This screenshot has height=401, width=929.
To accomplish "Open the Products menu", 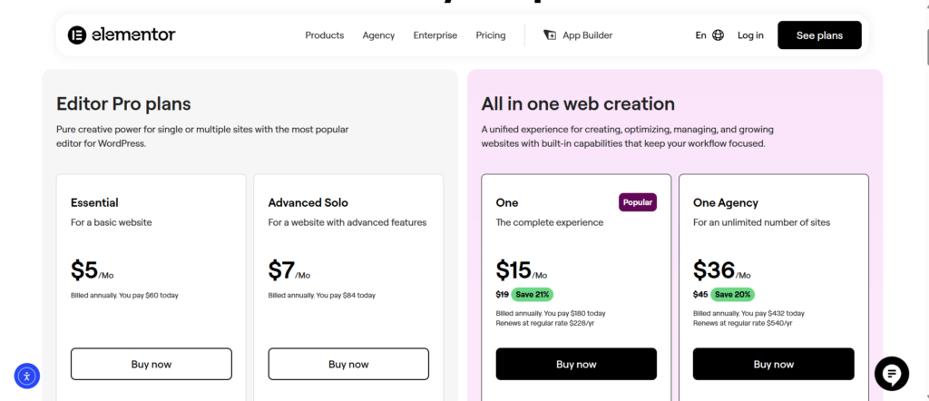I will (x=325, y=35).
